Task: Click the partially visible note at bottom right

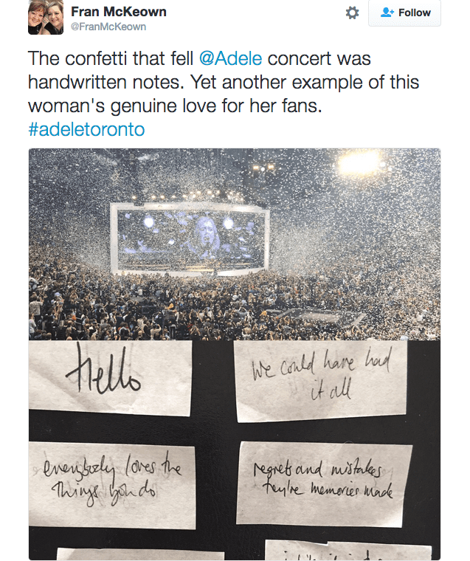Action: pyautogui.click(x=347, y=551)
